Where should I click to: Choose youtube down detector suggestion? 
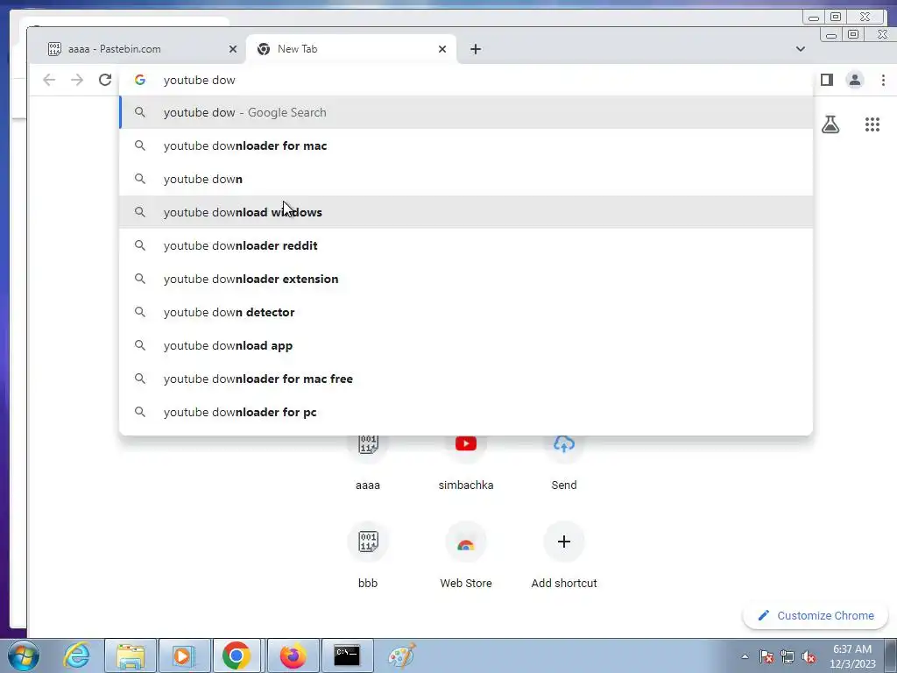tap(466, 312)
